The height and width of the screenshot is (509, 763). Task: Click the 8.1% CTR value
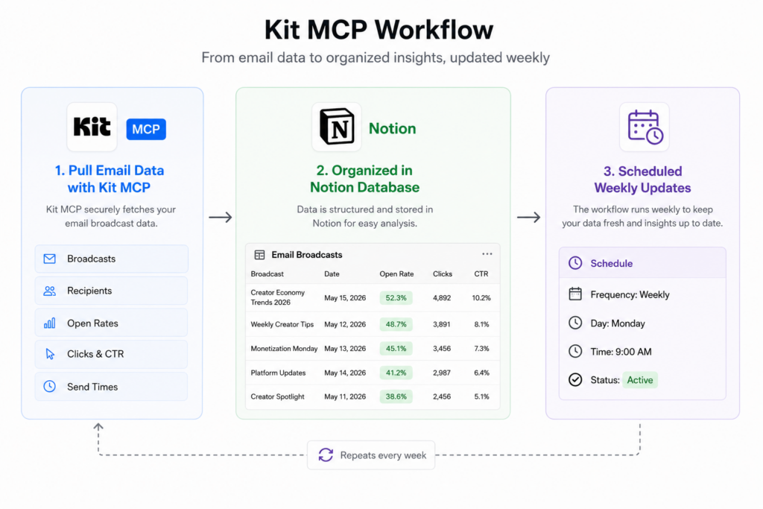pos(482,324)
